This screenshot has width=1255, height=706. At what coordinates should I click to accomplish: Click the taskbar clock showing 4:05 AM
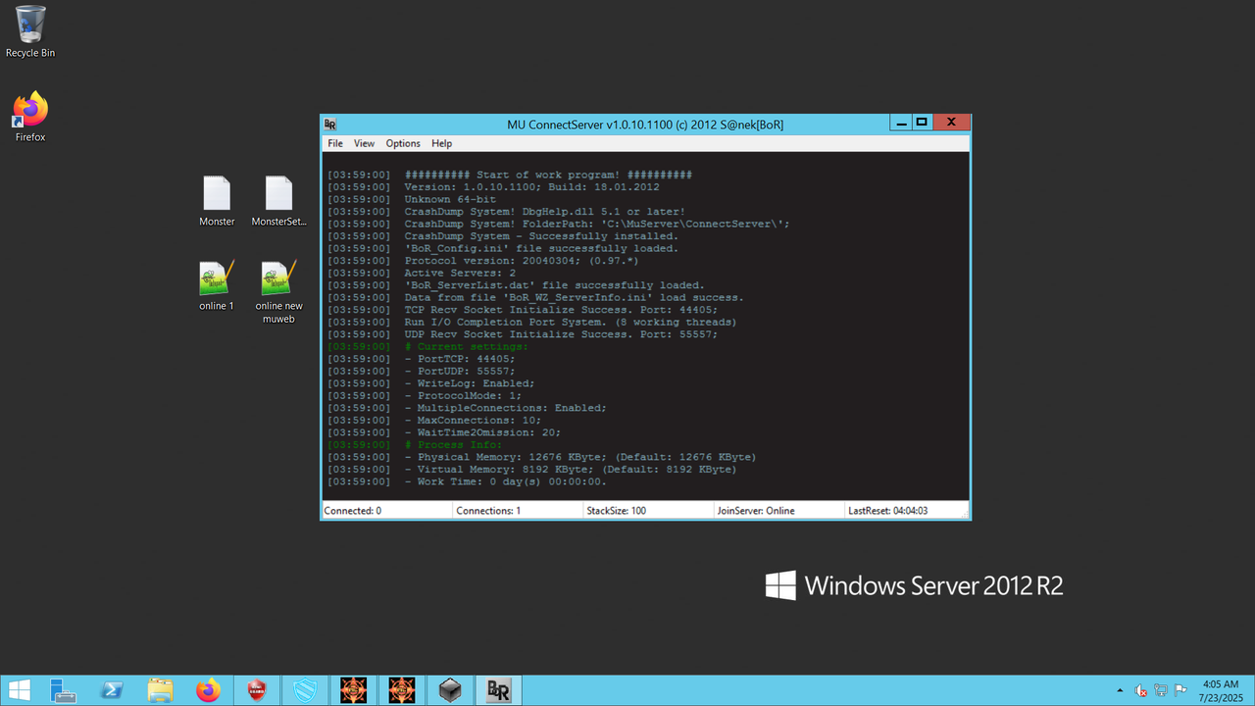1219,690
